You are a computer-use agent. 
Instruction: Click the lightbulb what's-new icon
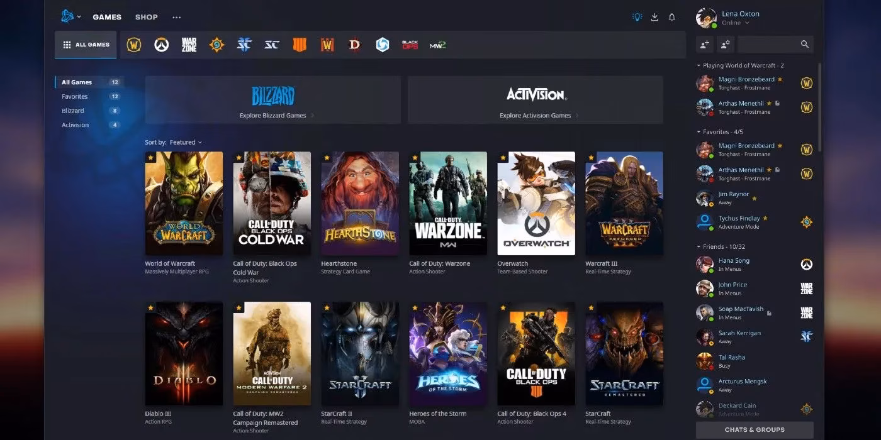click(637, 17)
